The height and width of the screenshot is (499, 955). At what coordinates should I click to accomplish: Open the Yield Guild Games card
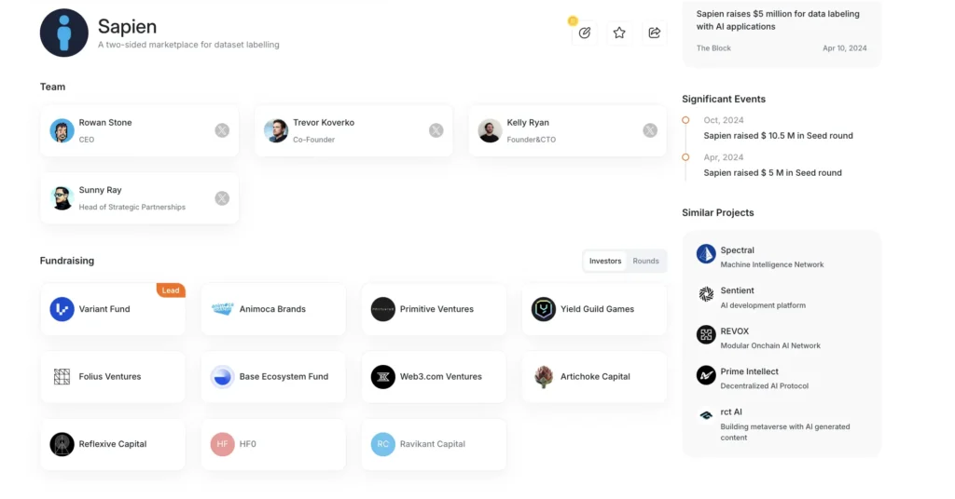point(594,309)
